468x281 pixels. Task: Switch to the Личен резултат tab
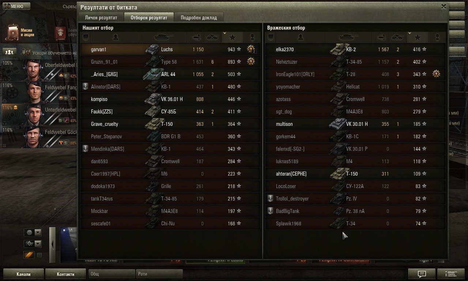coord(101,18)
